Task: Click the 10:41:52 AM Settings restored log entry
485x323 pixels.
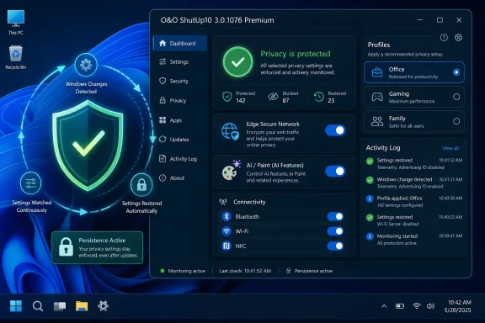Action: click(414, 163)
